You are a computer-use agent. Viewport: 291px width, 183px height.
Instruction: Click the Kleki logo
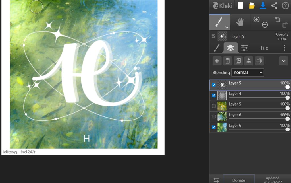[223, 6]
